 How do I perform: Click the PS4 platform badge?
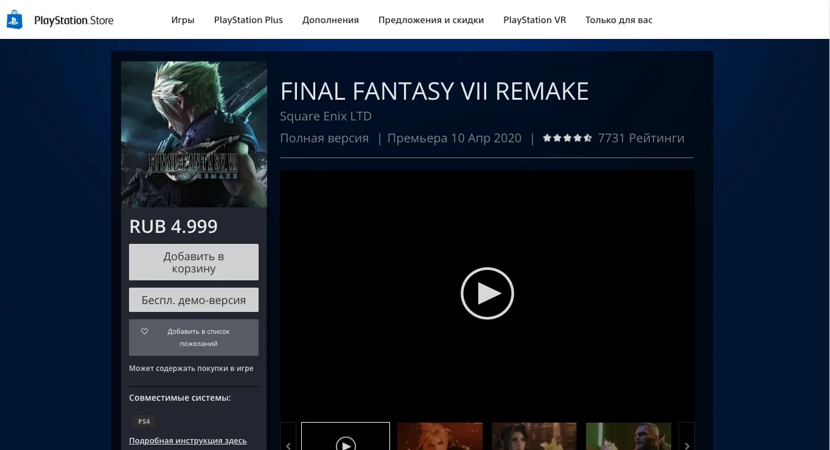[144, 421]
